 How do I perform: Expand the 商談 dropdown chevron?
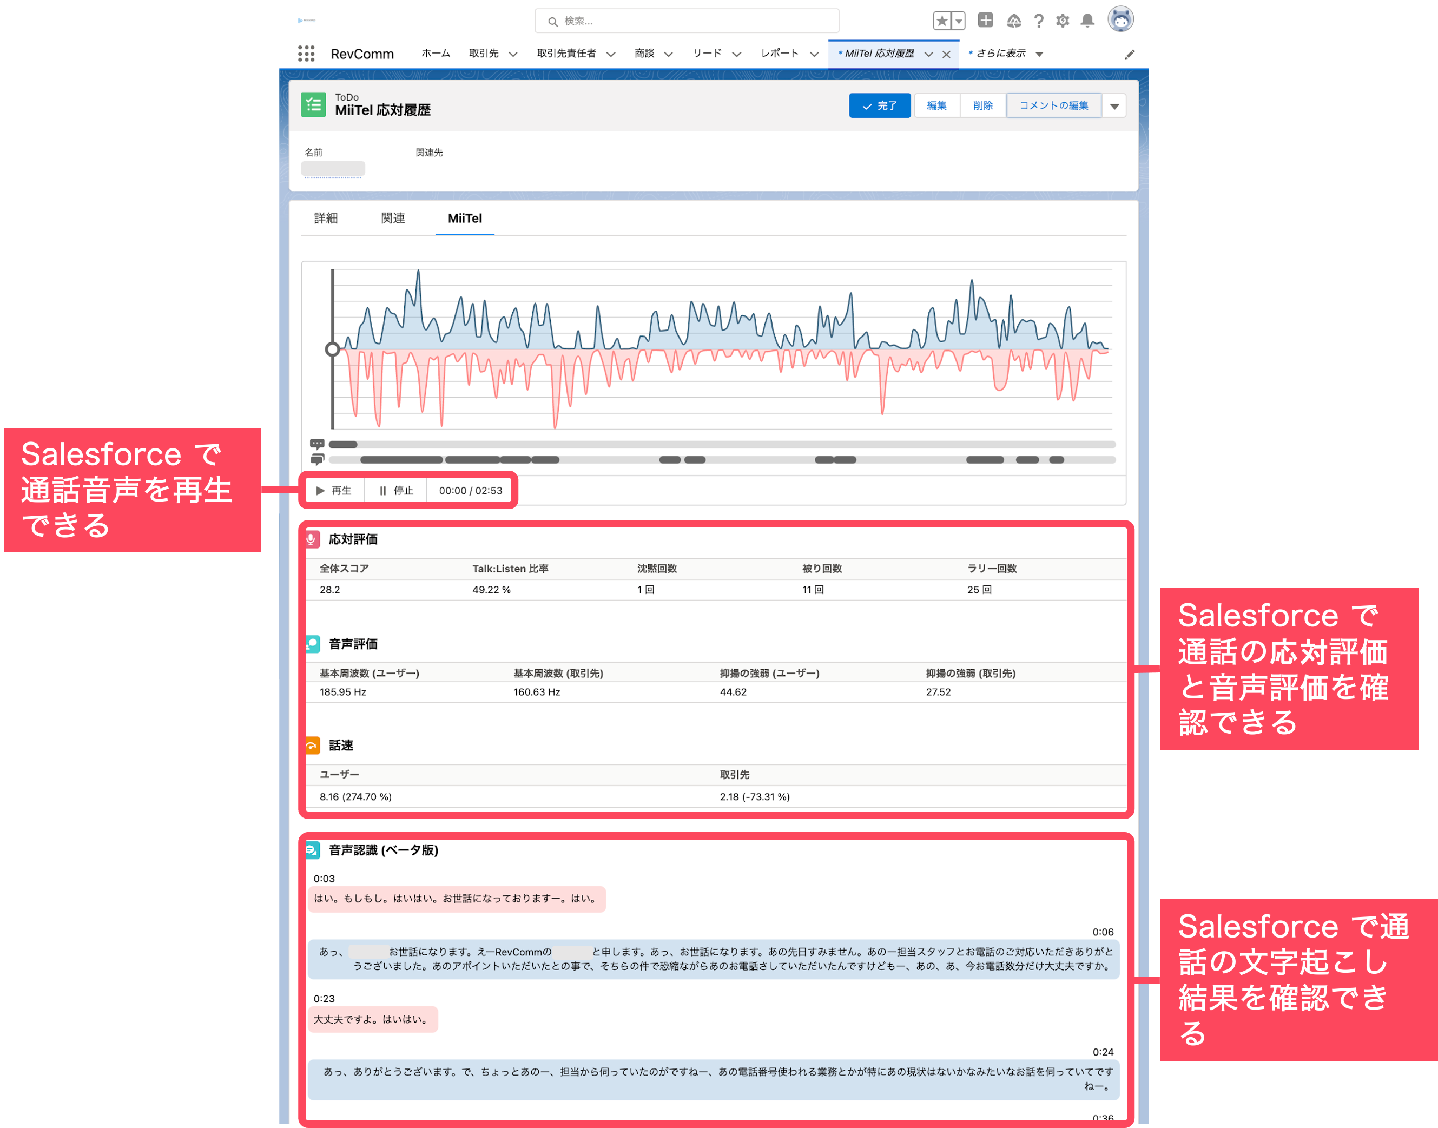pos(668,55)
